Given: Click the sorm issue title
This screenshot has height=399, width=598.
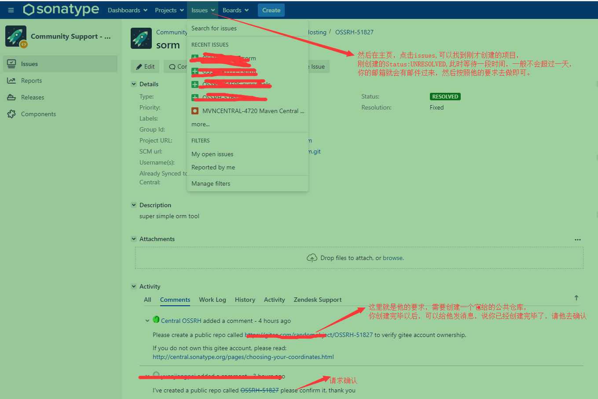Looking at the screenshot, I should pyautogui.click(x=168, y=45).
